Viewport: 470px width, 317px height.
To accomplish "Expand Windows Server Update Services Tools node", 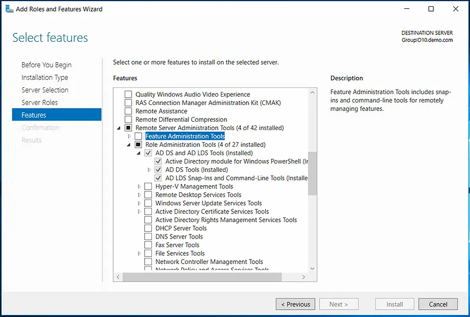I will pyautogui.click(x=139, y=203).
